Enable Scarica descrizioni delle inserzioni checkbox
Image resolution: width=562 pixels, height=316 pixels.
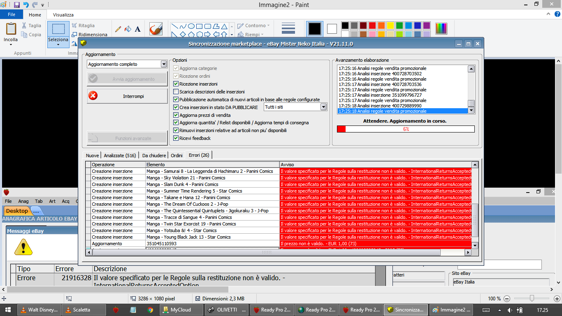(x=176, y=92)
